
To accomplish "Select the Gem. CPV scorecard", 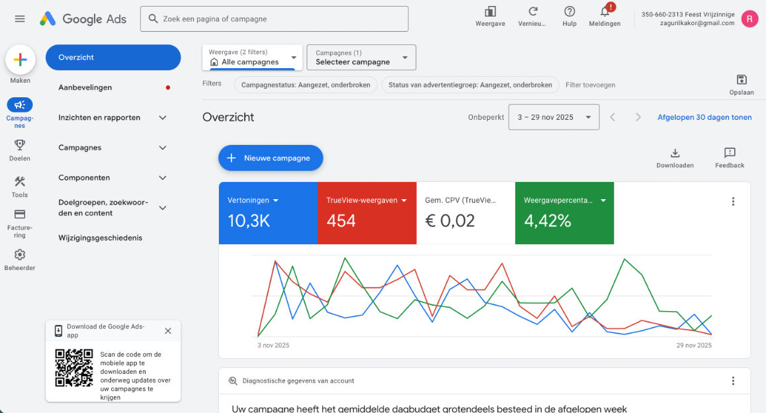I will coord(466,213).
